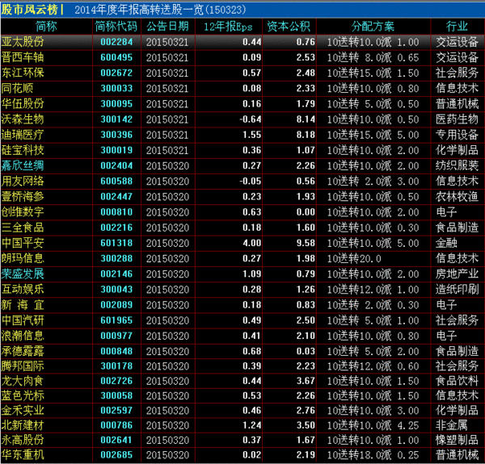Open the 浪潮信息 stock entry
The image size is (485, 464).
23,336
